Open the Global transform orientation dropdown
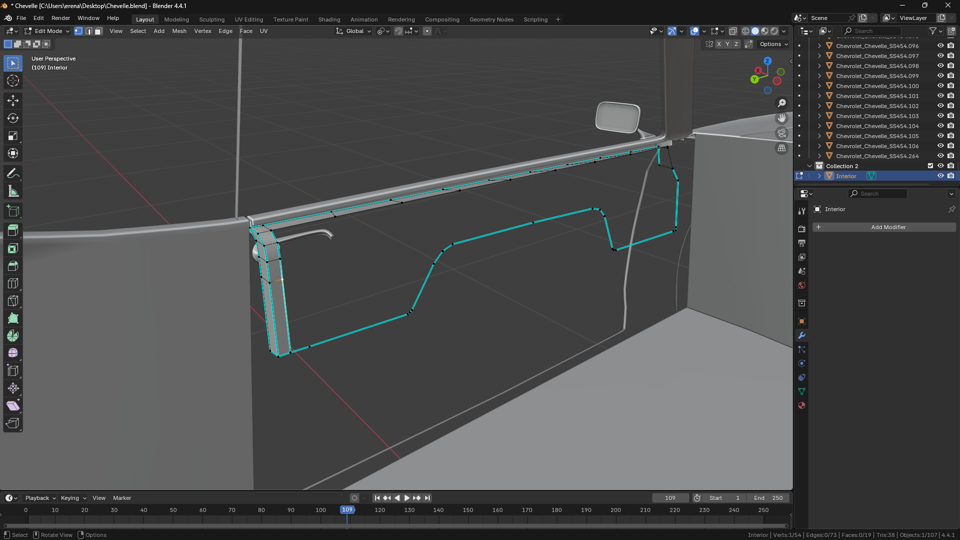 pyautogui.click(x=354, y=31)
